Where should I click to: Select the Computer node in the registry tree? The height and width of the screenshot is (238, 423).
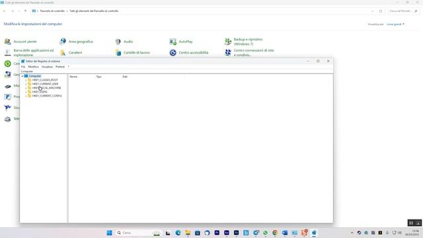tap(35, 76)
